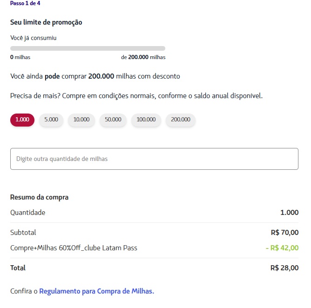
Task: Click the R$ 28,00 total amount
Action: pyautogui.click(x=284, y=268)
